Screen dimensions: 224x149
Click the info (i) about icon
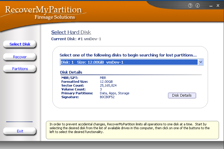198,6
